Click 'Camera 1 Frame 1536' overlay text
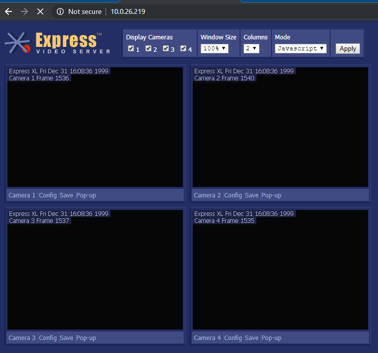The width and height of the screenshot is (378, 353). click(39, 78)
